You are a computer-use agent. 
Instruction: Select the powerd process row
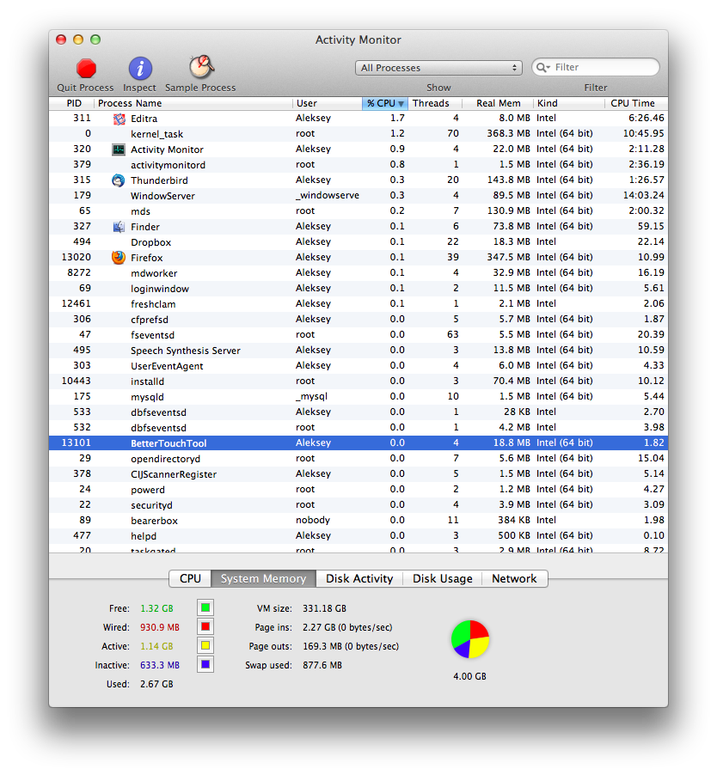pos(358,490)
